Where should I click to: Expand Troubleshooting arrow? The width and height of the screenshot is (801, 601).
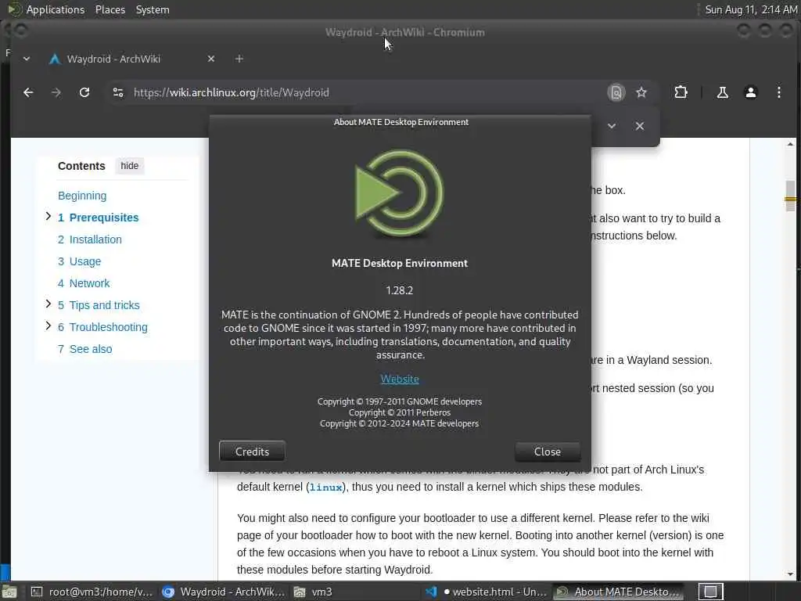[x=48, y=326]
